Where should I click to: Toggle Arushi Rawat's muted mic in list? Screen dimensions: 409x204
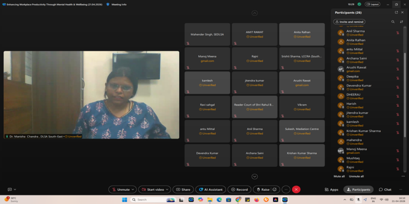[x=398, y=69]
